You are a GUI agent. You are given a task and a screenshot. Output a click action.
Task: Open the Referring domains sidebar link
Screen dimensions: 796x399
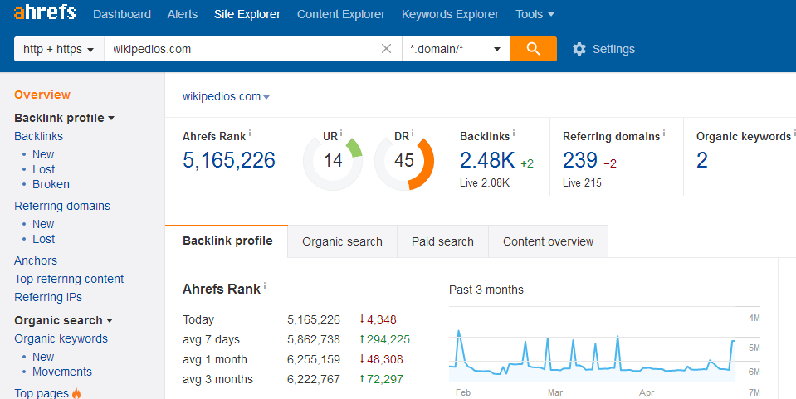pos(62,206)
